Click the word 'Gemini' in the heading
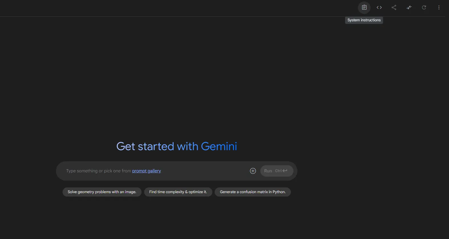The height and width of the screenshot is (239, 449). (x=219, y=146)
